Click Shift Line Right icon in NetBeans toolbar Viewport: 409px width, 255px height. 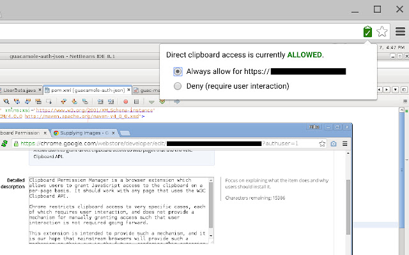click(111, 101)
